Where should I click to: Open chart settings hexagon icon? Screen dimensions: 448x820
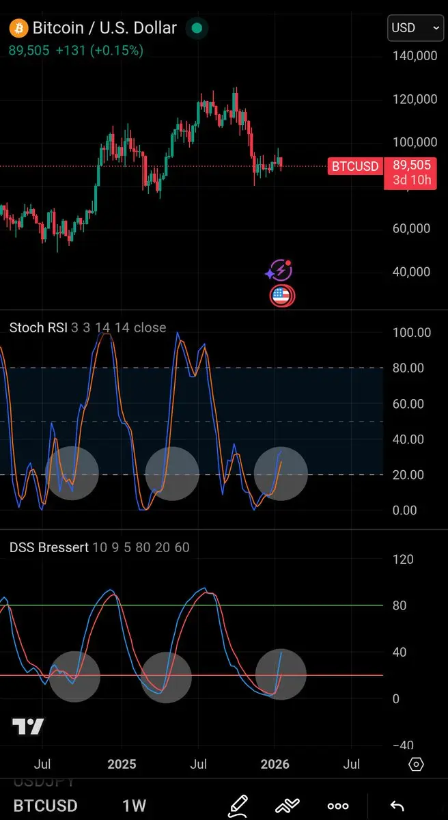tap(417, 764)
